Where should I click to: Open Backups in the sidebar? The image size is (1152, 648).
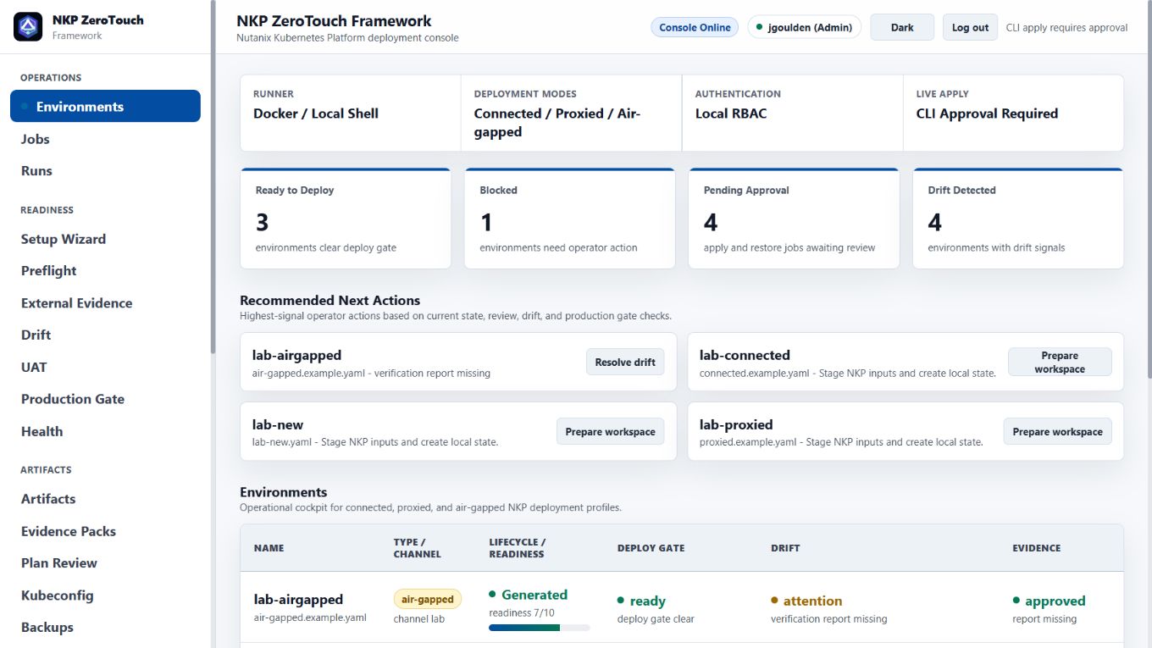(47, 627)
